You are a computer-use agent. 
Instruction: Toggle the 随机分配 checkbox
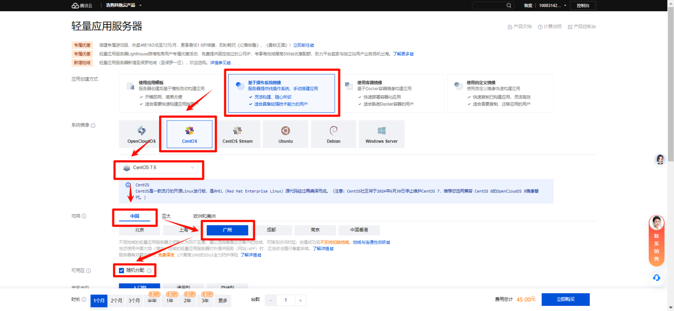(122, 270)
